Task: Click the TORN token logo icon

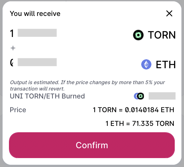Action: (x=138, y=35)
